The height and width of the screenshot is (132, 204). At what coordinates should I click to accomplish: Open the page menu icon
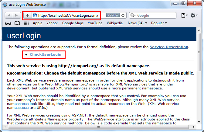(x=185, y=16)
